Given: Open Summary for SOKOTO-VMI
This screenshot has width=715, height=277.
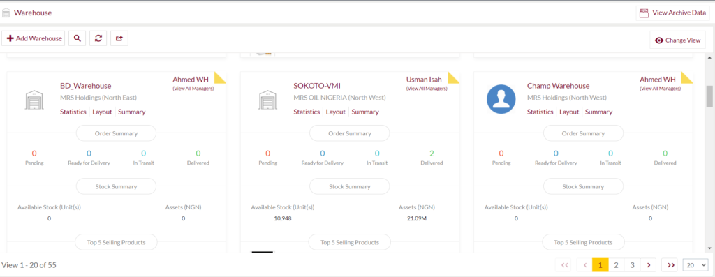Looking at the screenshot, I should click(365, 112).
